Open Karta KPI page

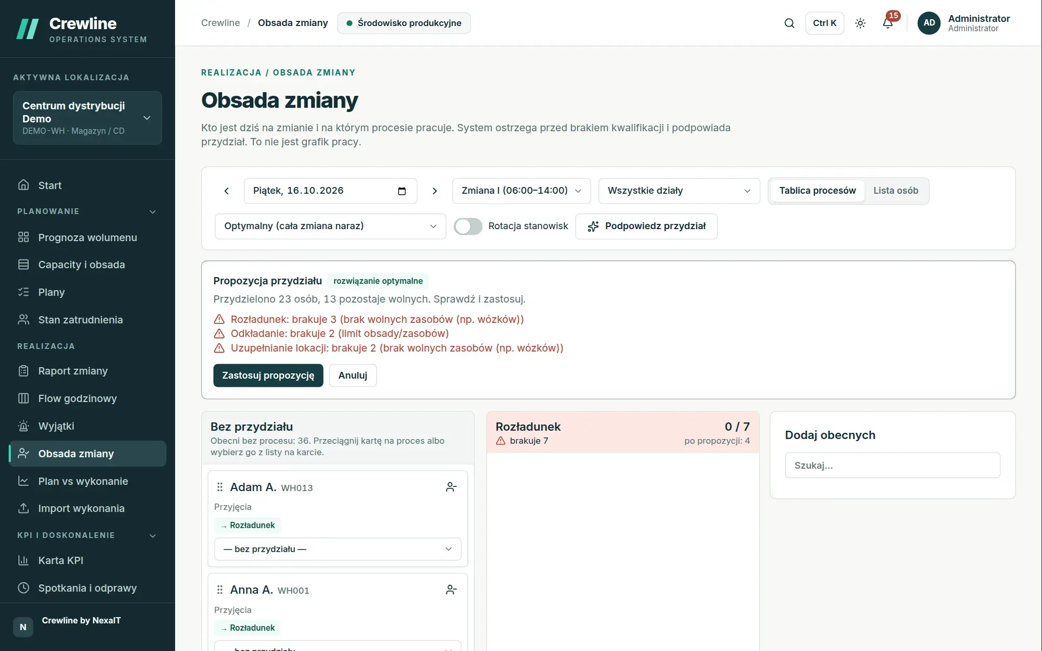tap(88, 560)
